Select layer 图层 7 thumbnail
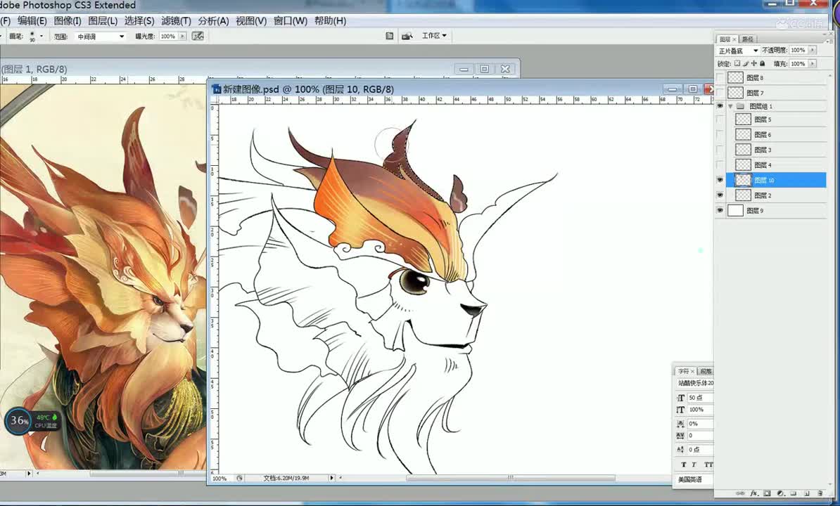Viewport: 840px width, 506px height. point(736,93)
